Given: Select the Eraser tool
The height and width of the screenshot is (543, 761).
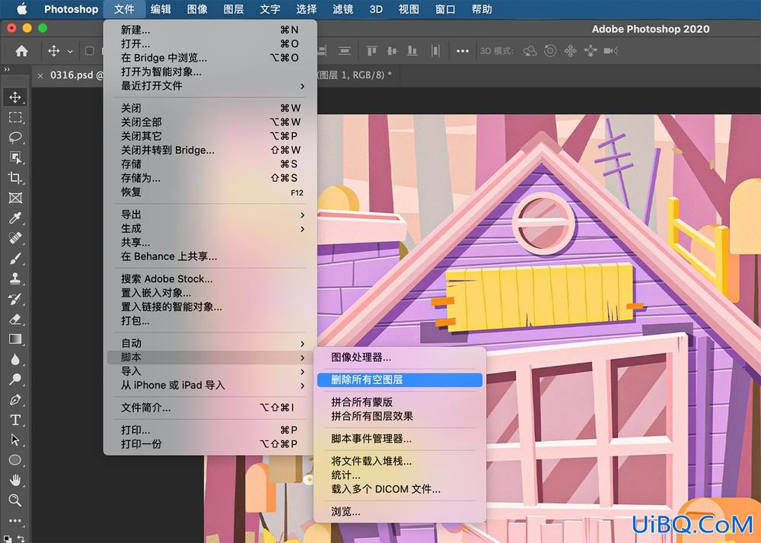Looking at the screenshot, I should 15,319.
